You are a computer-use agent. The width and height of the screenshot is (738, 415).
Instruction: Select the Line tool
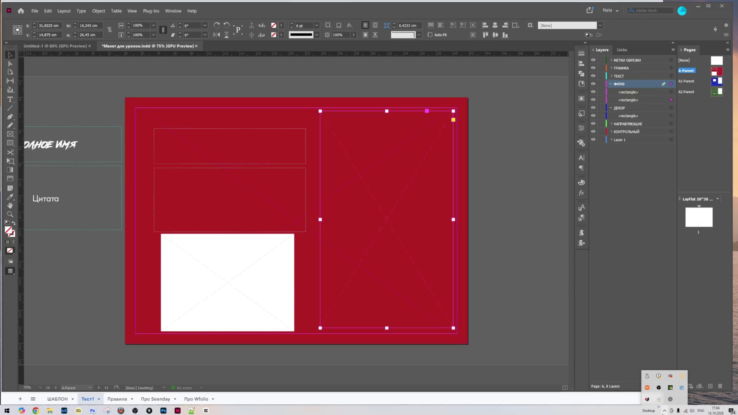click(10, 108)
